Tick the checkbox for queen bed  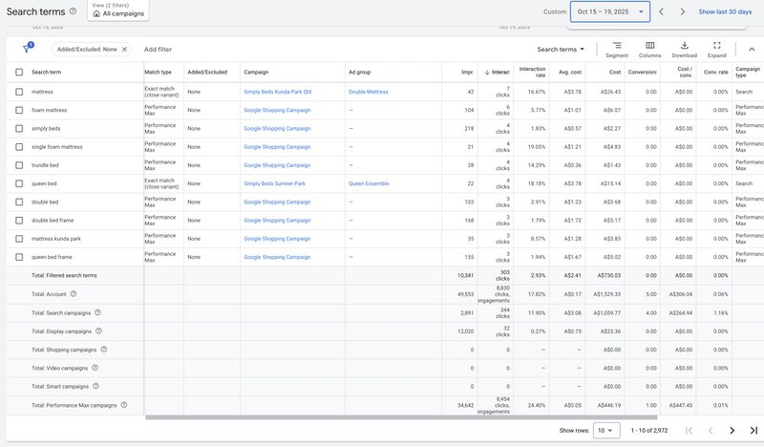pos(19,183)
